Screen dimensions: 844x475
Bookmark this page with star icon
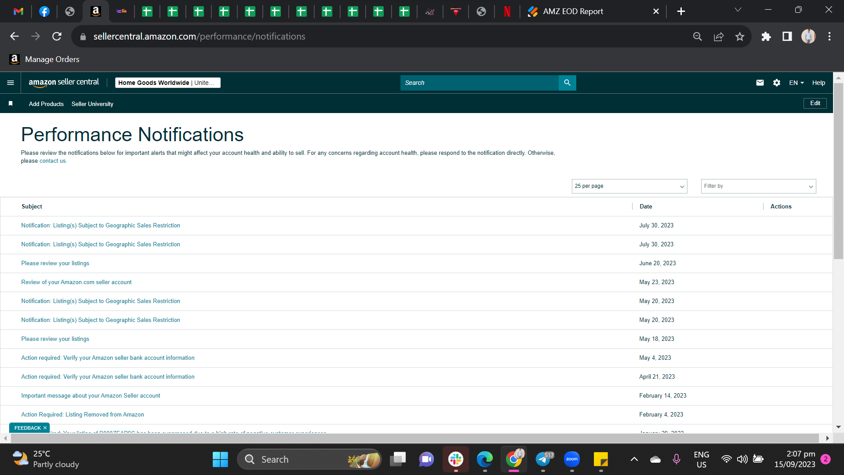pyautogui.click(x=740, y=37)
